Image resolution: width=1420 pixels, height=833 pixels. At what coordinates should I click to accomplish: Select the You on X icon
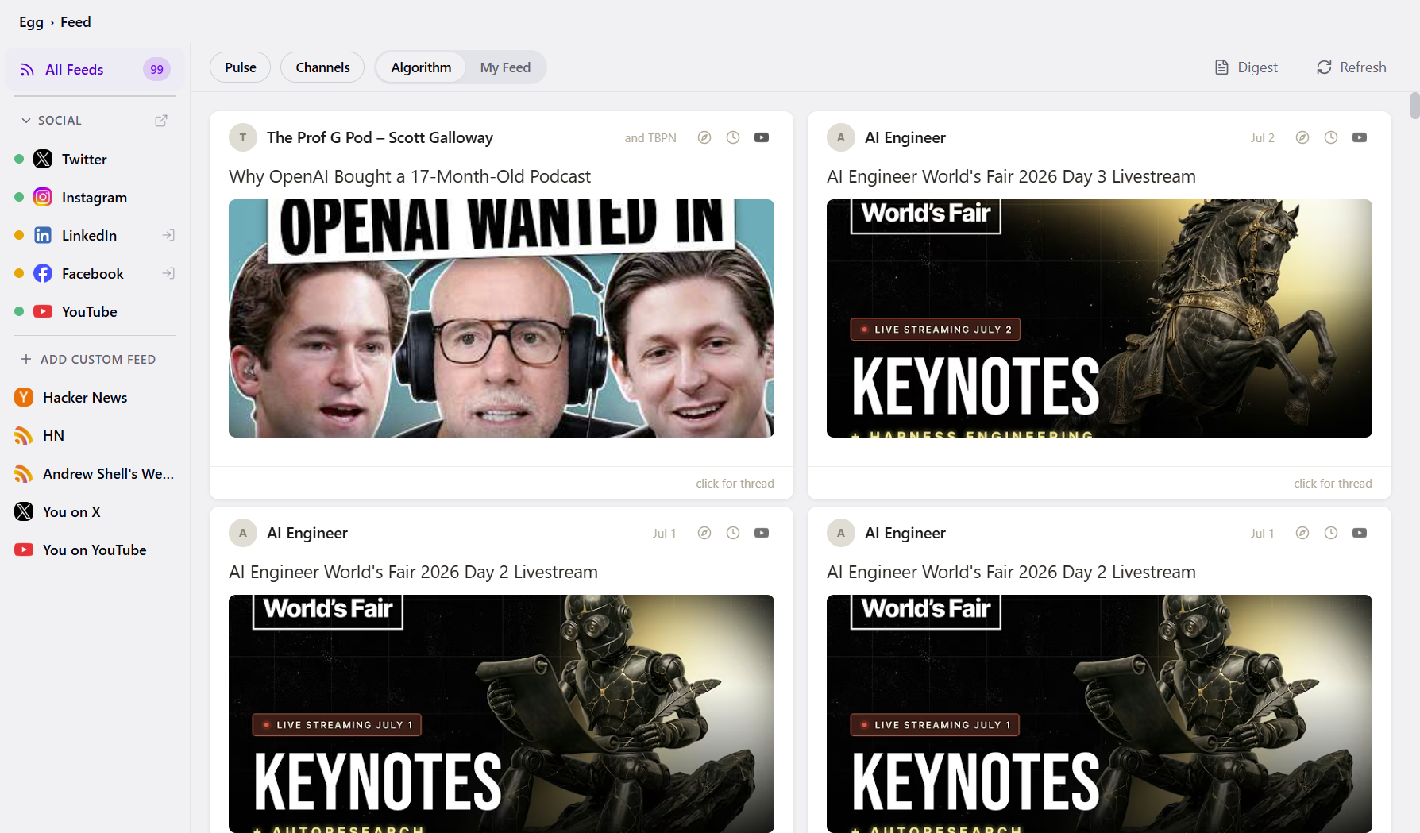click(24, 511)
